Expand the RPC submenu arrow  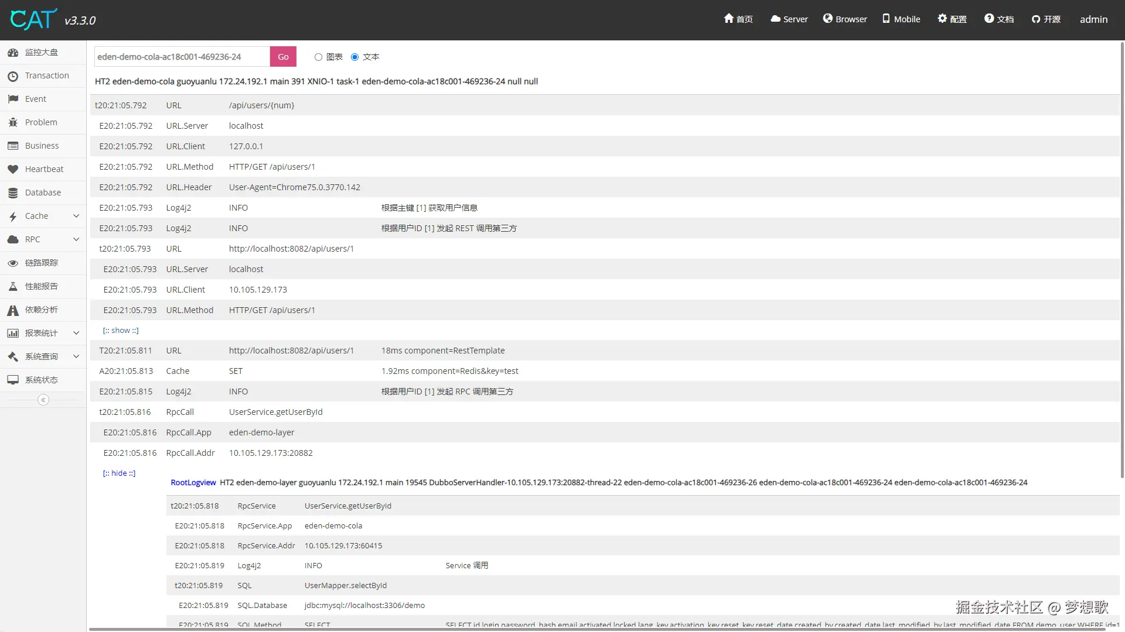76,239
